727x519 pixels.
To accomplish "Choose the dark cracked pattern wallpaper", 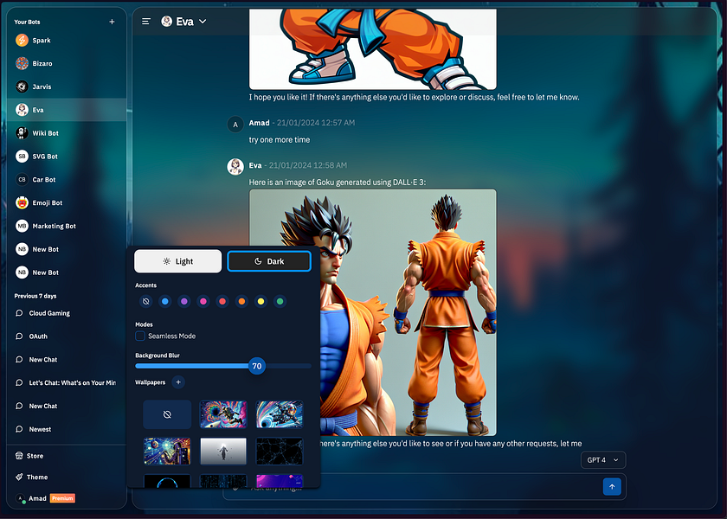I will 279,452.
